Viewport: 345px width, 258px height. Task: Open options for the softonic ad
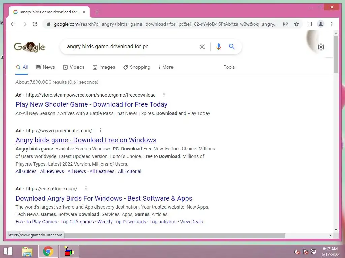tap(86, 188)
